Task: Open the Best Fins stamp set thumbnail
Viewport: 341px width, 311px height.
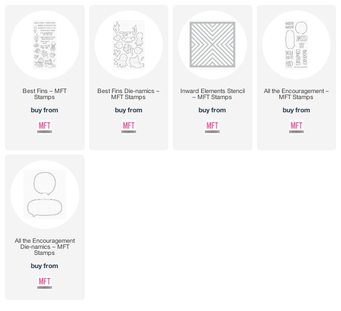Action: (45, 45)
